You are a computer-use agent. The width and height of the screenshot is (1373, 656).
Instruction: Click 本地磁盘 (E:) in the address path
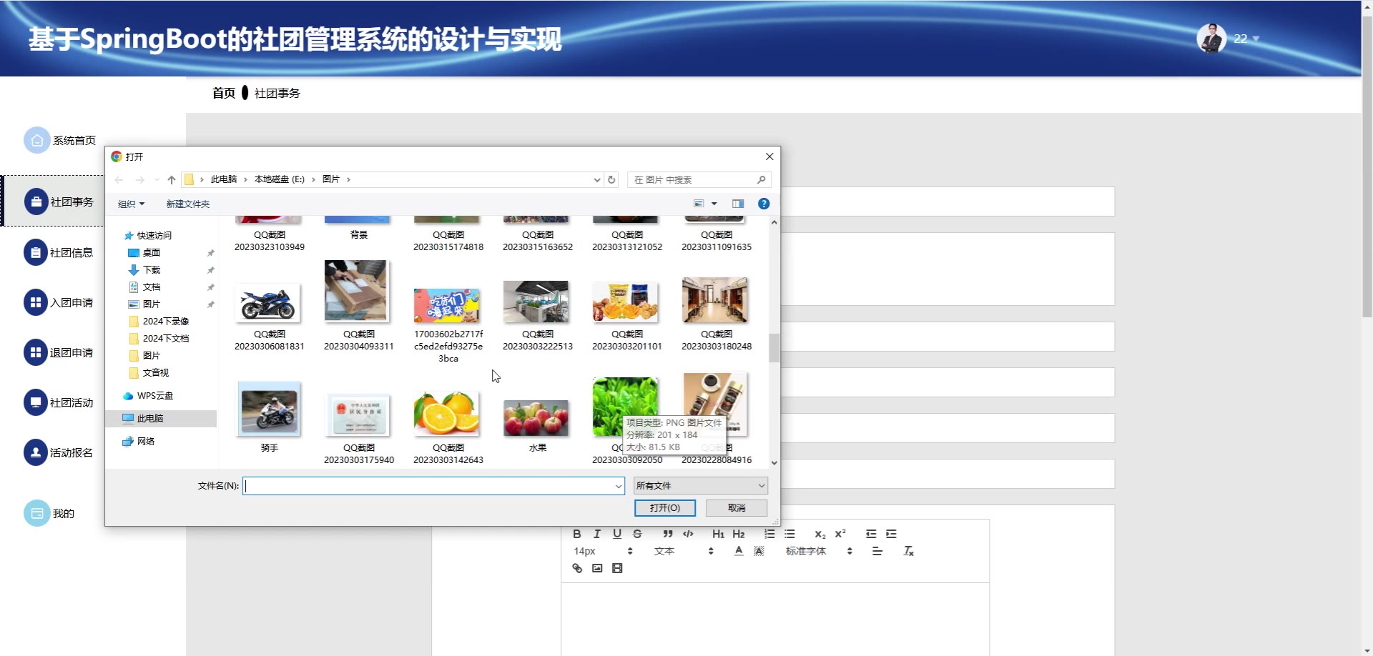pos(280,179)
